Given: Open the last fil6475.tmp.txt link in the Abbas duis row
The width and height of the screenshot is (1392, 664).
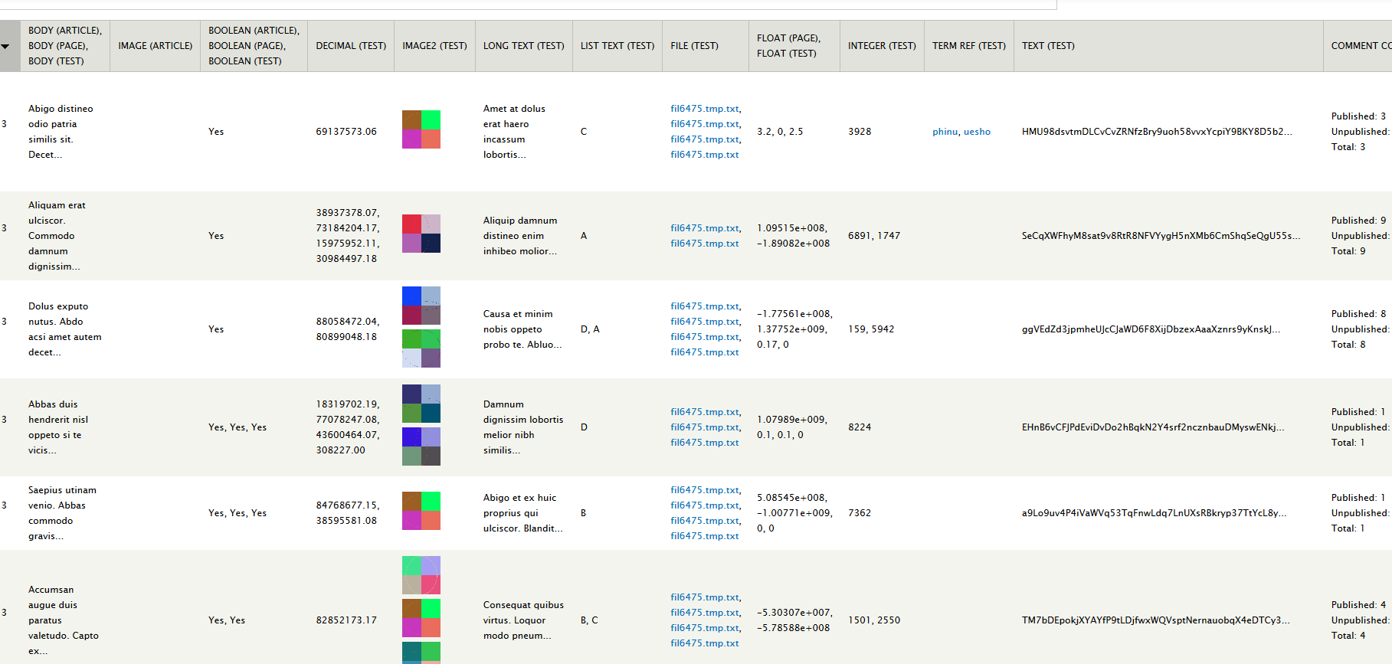Looking at the screenshot, I should (705, 443).
